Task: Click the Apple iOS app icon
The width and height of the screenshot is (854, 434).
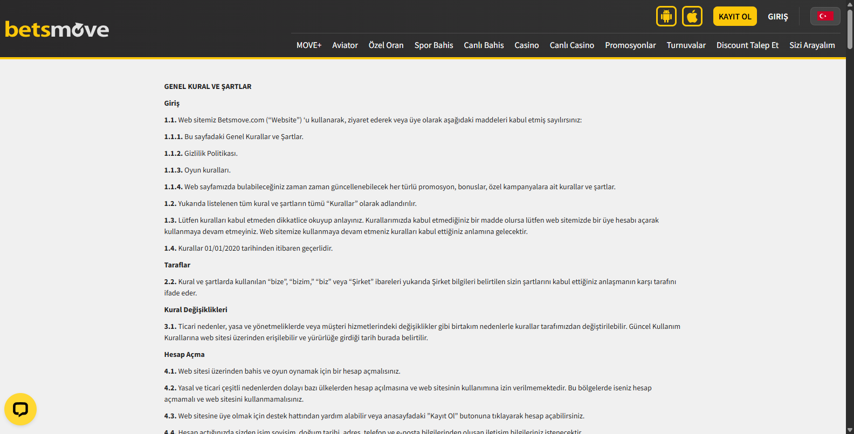Action: coord(692,16)
